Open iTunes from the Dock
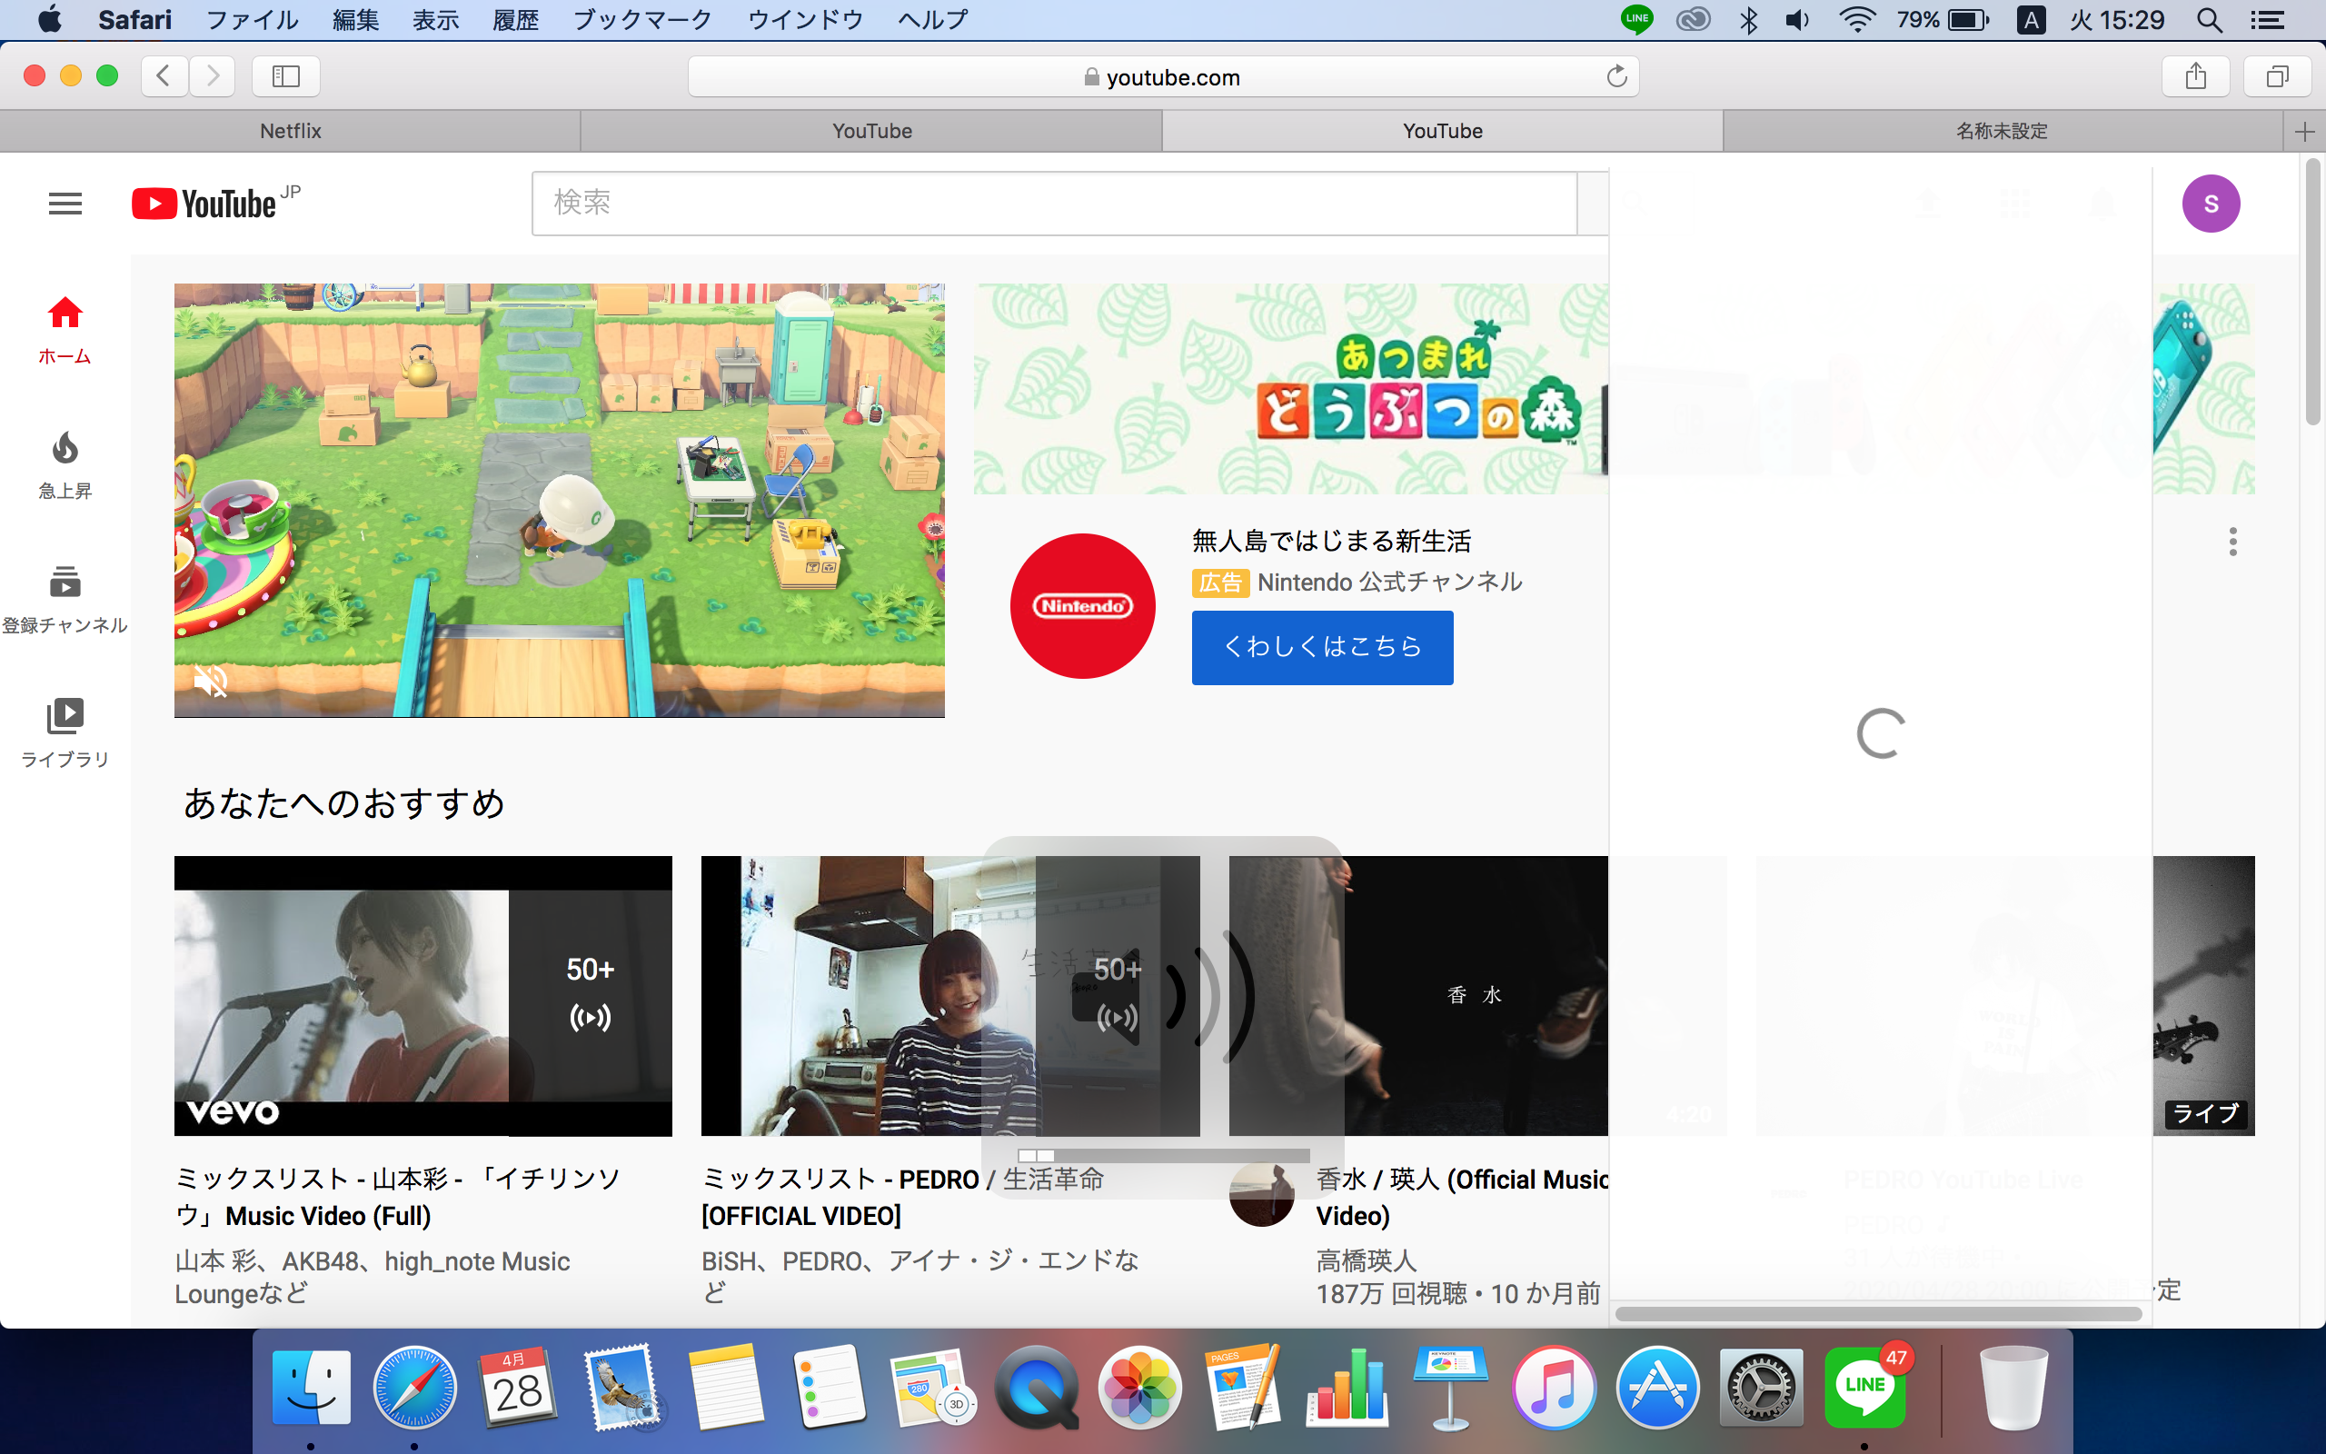 1555,1388
